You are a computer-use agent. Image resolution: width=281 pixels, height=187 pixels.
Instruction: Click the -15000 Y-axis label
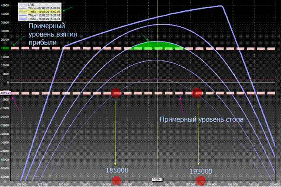[x=5, y=108]
